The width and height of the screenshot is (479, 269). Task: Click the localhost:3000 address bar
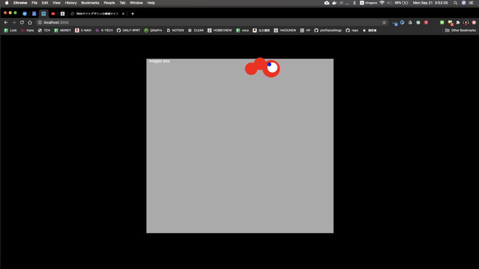[x=212, y=22]
